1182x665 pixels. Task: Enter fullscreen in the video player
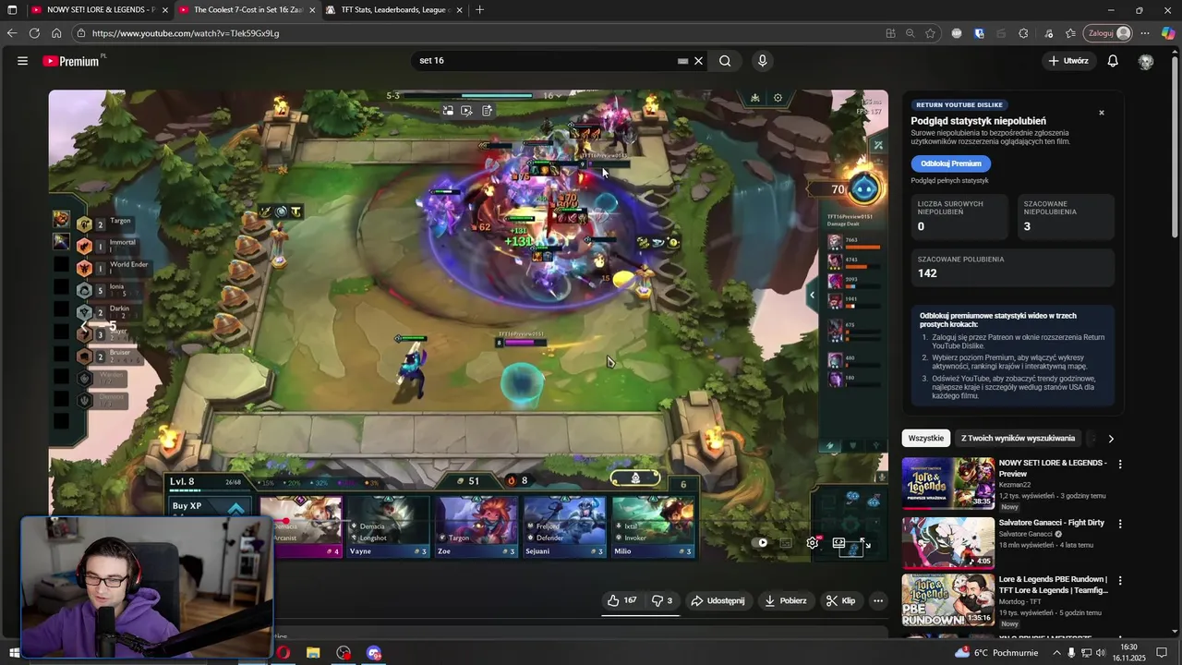click(865, 543)
